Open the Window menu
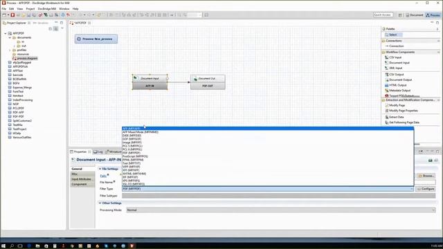443x249 pixels. coord(64,9)
